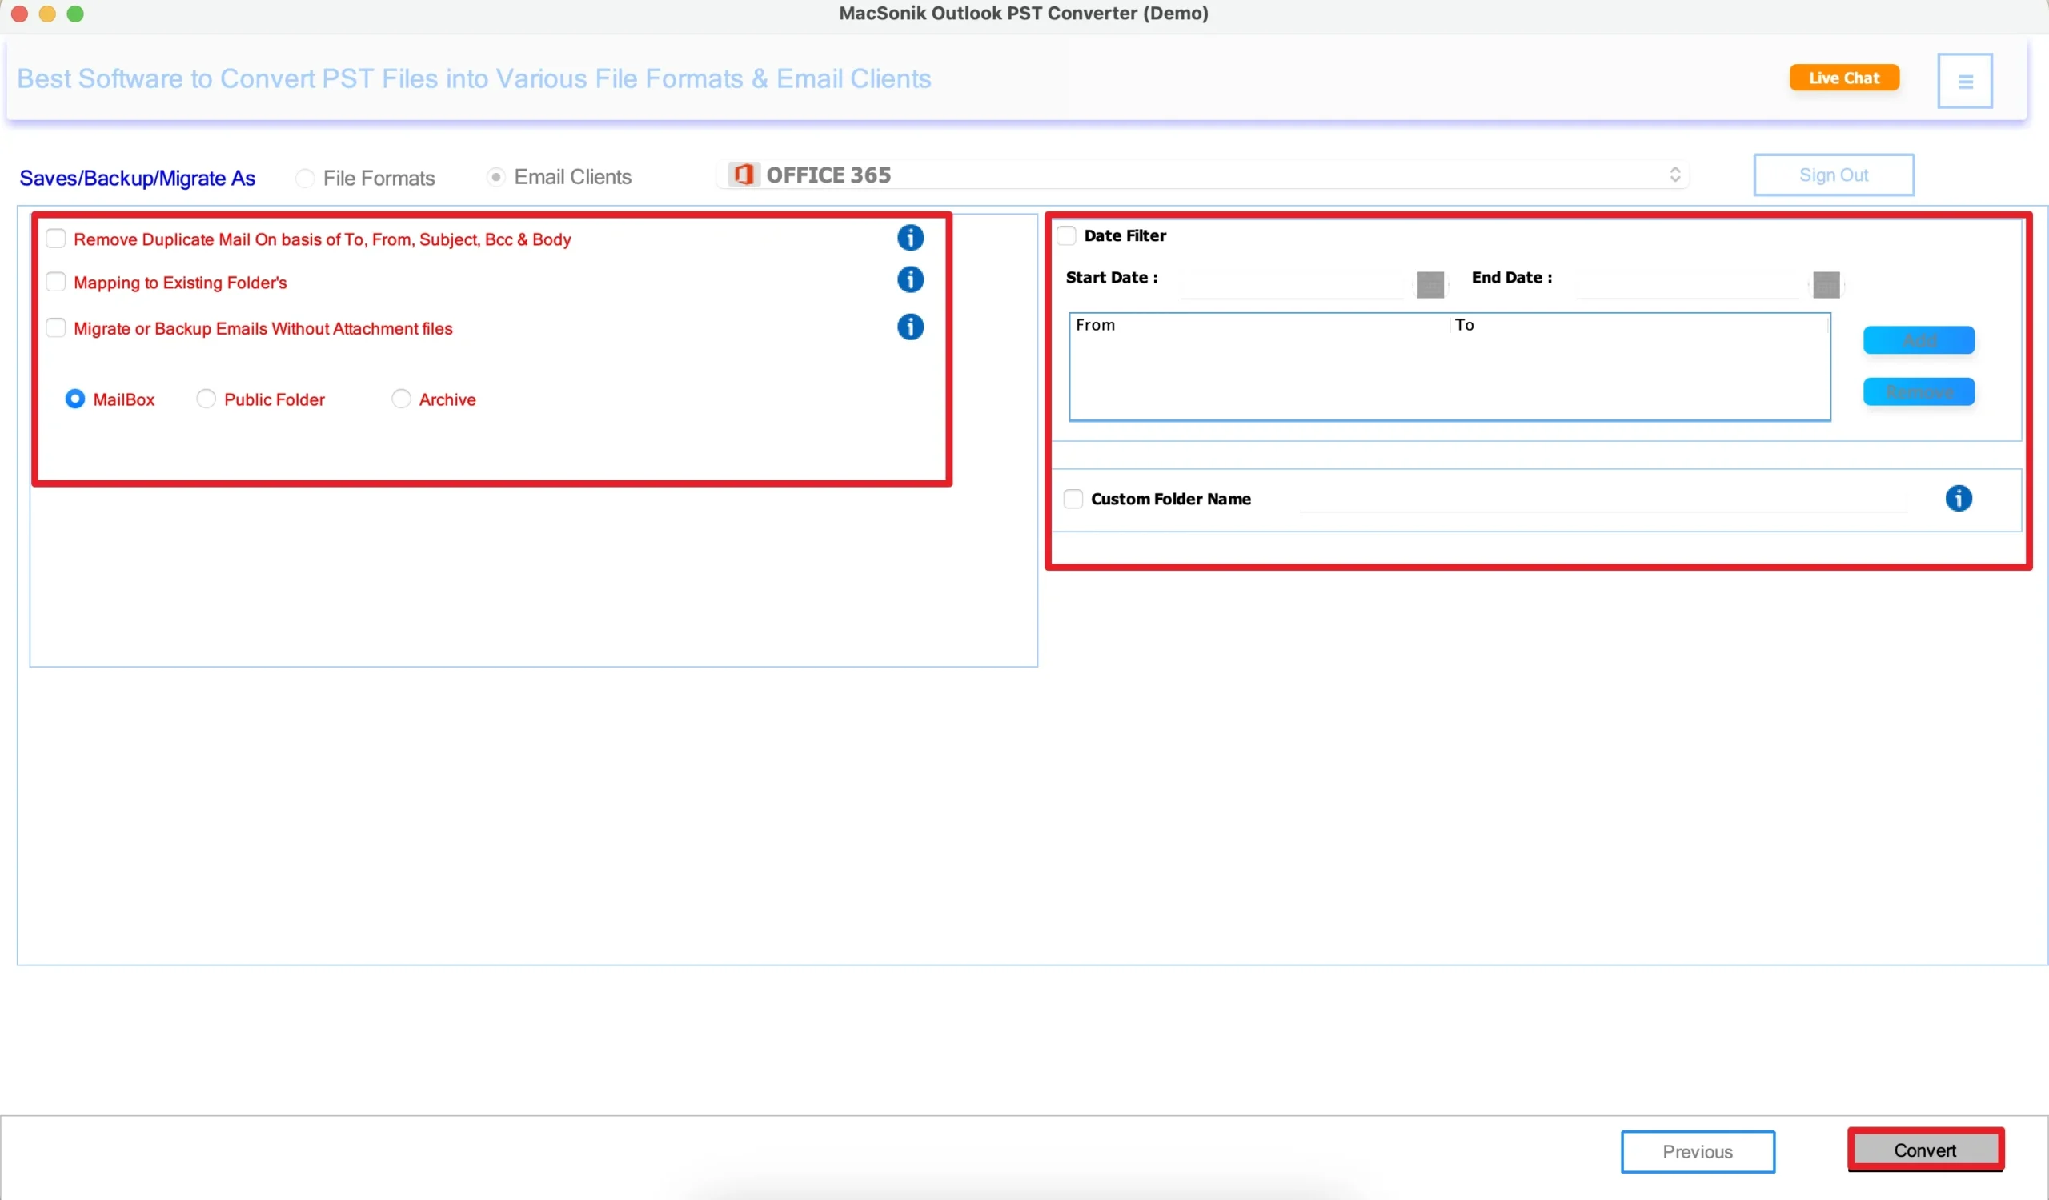Click the Sign Out button
Image resolution: width=2049 pixels, height=1200 pixels.
point(1833,175)
